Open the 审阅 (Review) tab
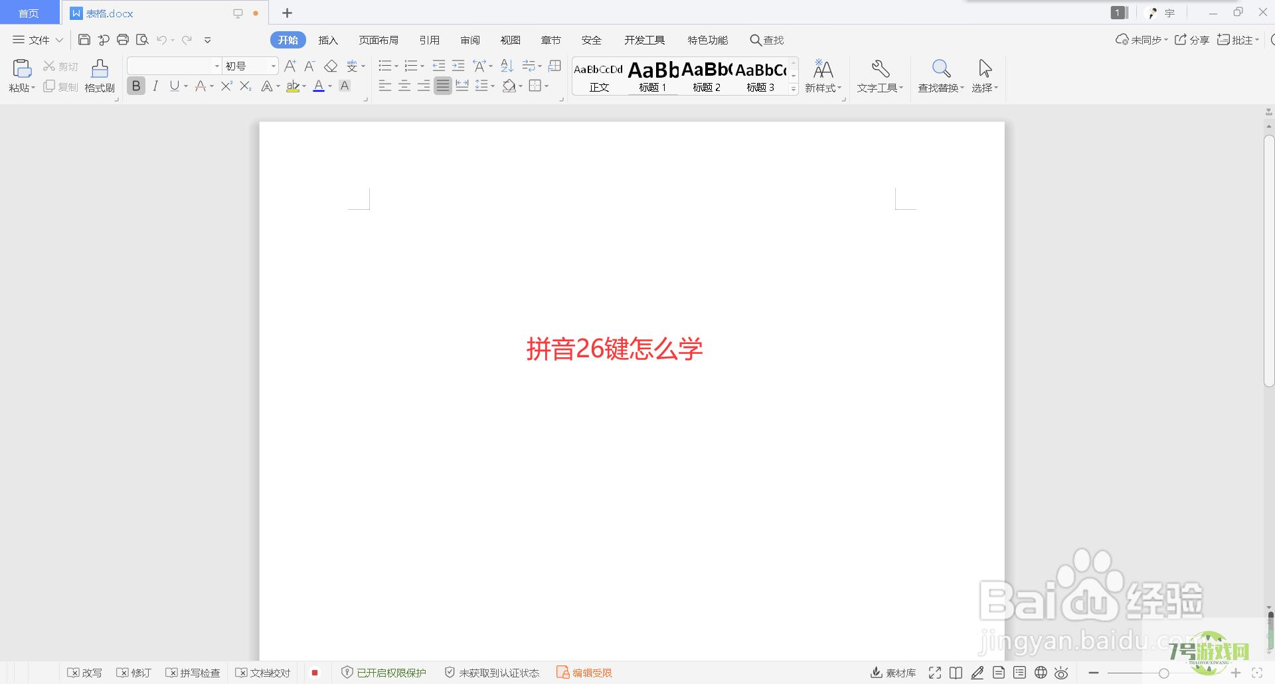Image resolution: width=1275 pixels, height=684 pixels. [x=470, y=40]
